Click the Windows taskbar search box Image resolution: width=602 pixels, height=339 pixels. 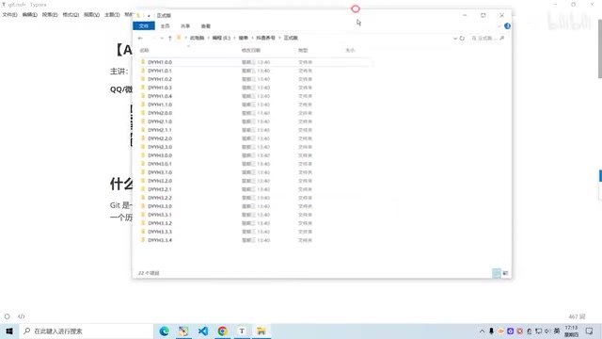[x=86, y=331]
